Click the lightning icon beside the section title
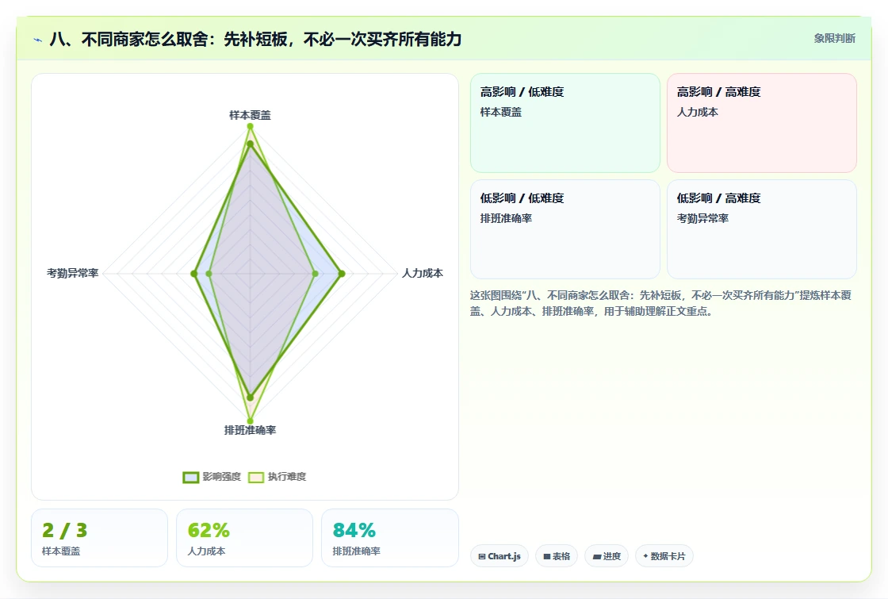 tap(38, 40)
